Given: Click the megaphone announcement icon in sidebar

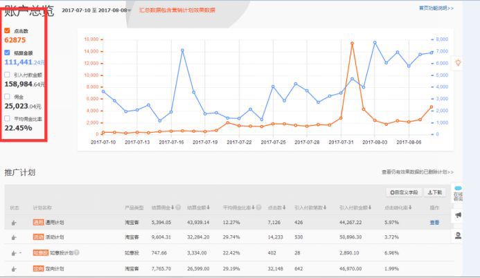Looking at the screenshot, I should click(x=458, y=216).
